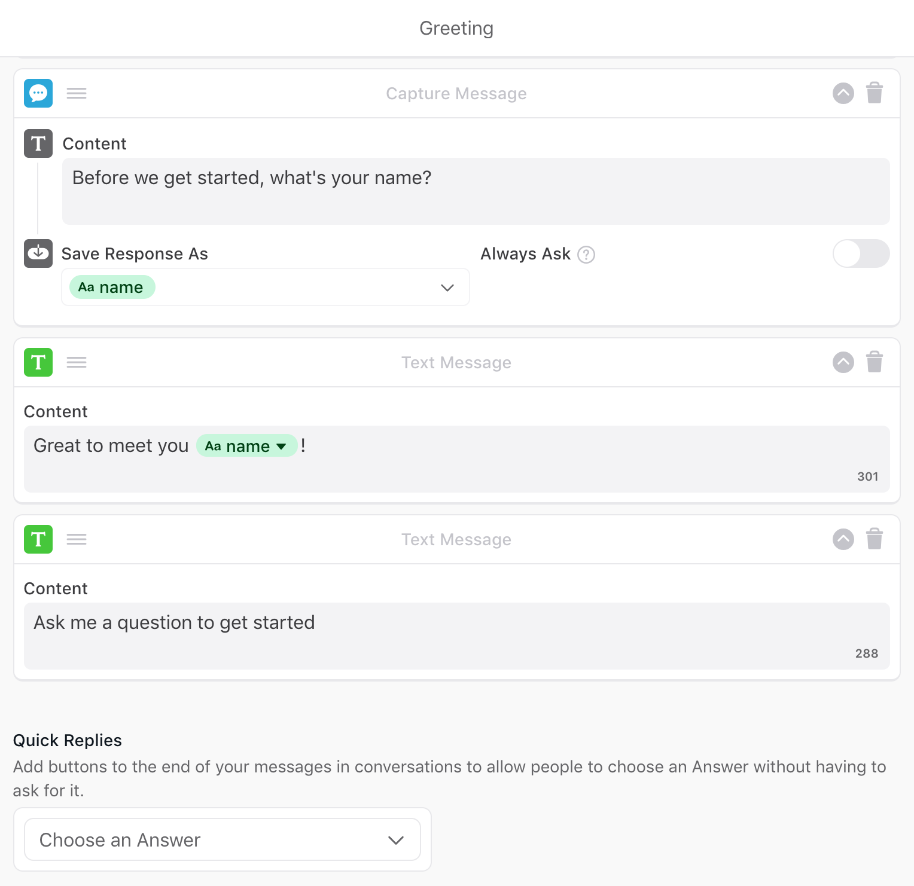Click the blue Capture Message chat icon
Image resolution: width=914 pixels, height=886 pixels.
[38, 93]
